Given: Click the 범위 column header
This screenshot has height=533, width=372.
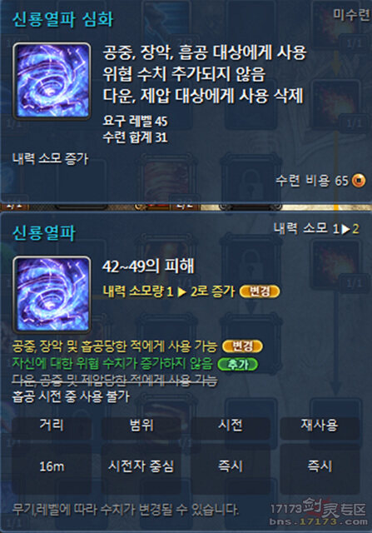Looking at the screenshot, I should coord(141,425).
